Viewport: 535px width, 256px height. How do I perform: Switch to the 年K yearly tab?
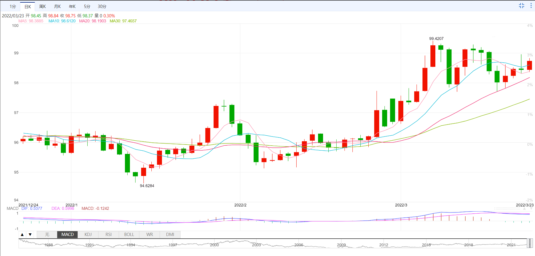tap(72, 6)
